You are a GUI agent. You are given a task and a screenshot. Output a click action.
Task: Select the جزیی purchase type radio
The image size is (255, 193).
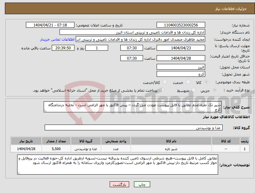point(215,90)
